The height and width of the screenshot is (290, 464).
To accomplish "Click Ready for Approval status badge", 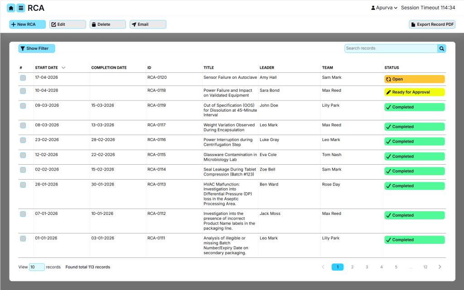I will 414,92.
